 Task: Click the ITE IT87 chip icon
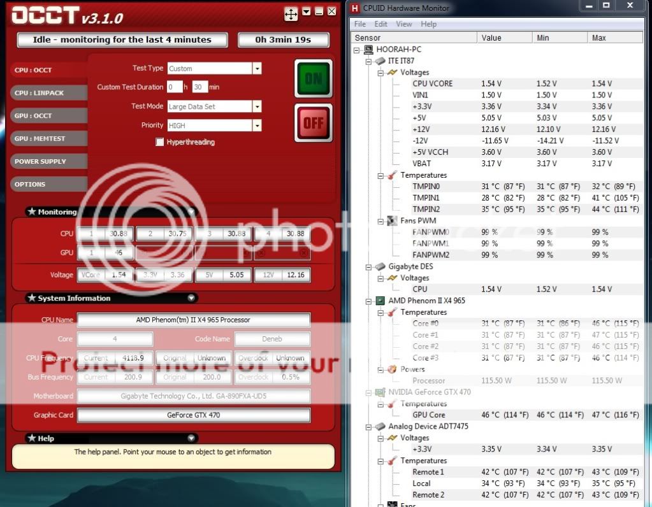(x=381, y=61)
